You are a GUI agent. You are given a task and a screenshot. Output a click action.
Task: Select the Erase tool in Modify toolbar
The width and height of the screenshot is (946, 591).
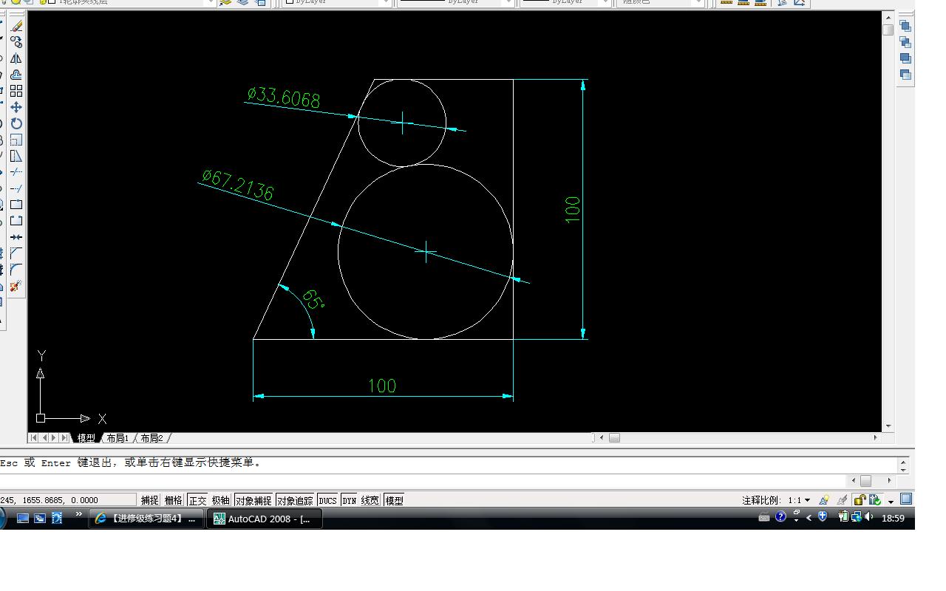[x=16, y=26]
